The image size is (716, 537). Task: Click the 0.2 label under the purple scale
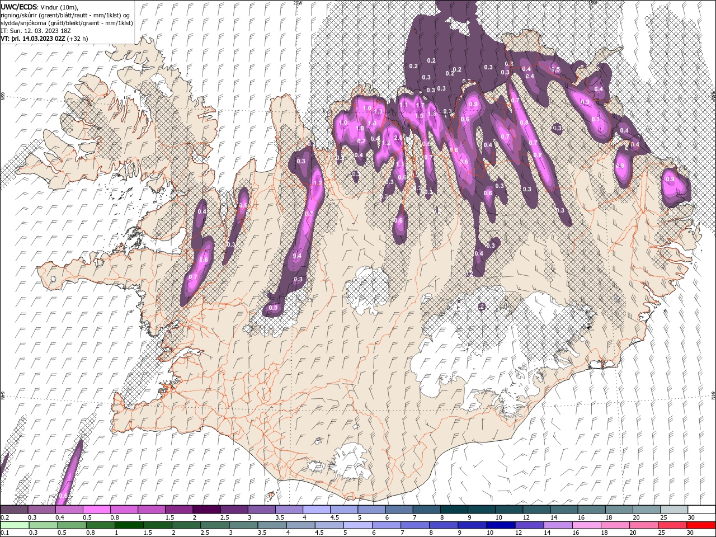point(4,517)
